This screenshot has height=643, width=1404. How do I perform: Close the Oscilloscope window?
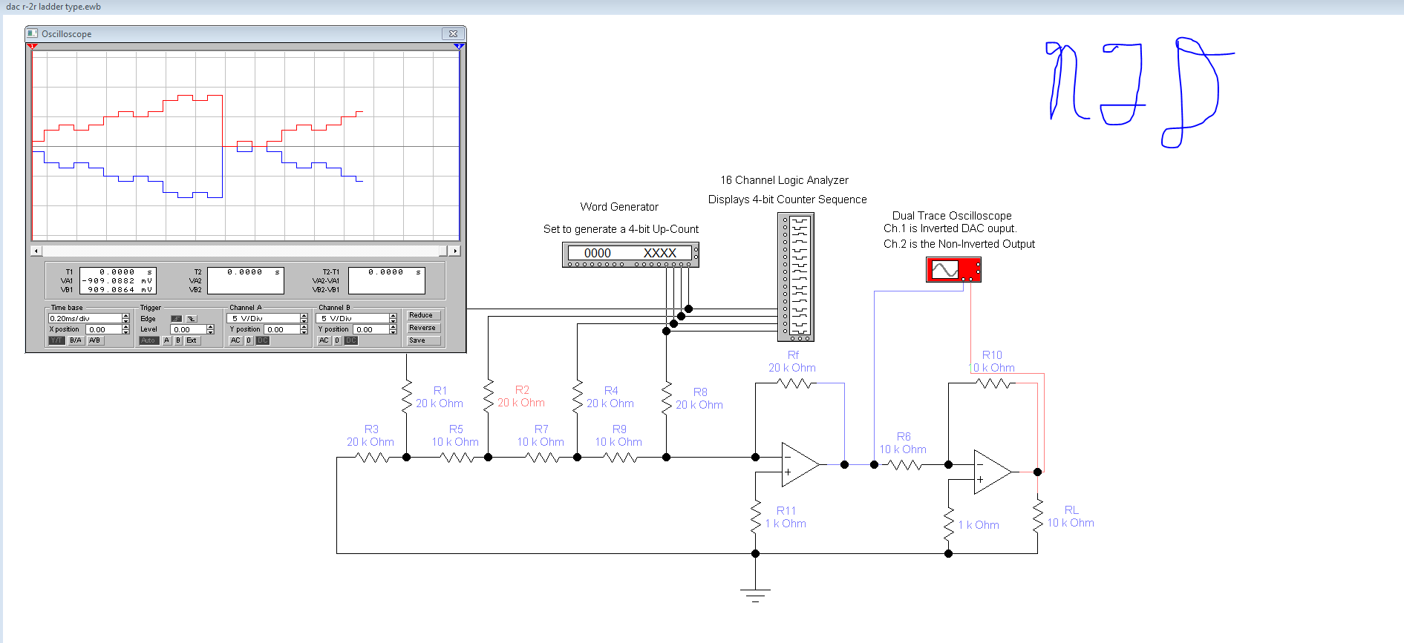(453, 33)
